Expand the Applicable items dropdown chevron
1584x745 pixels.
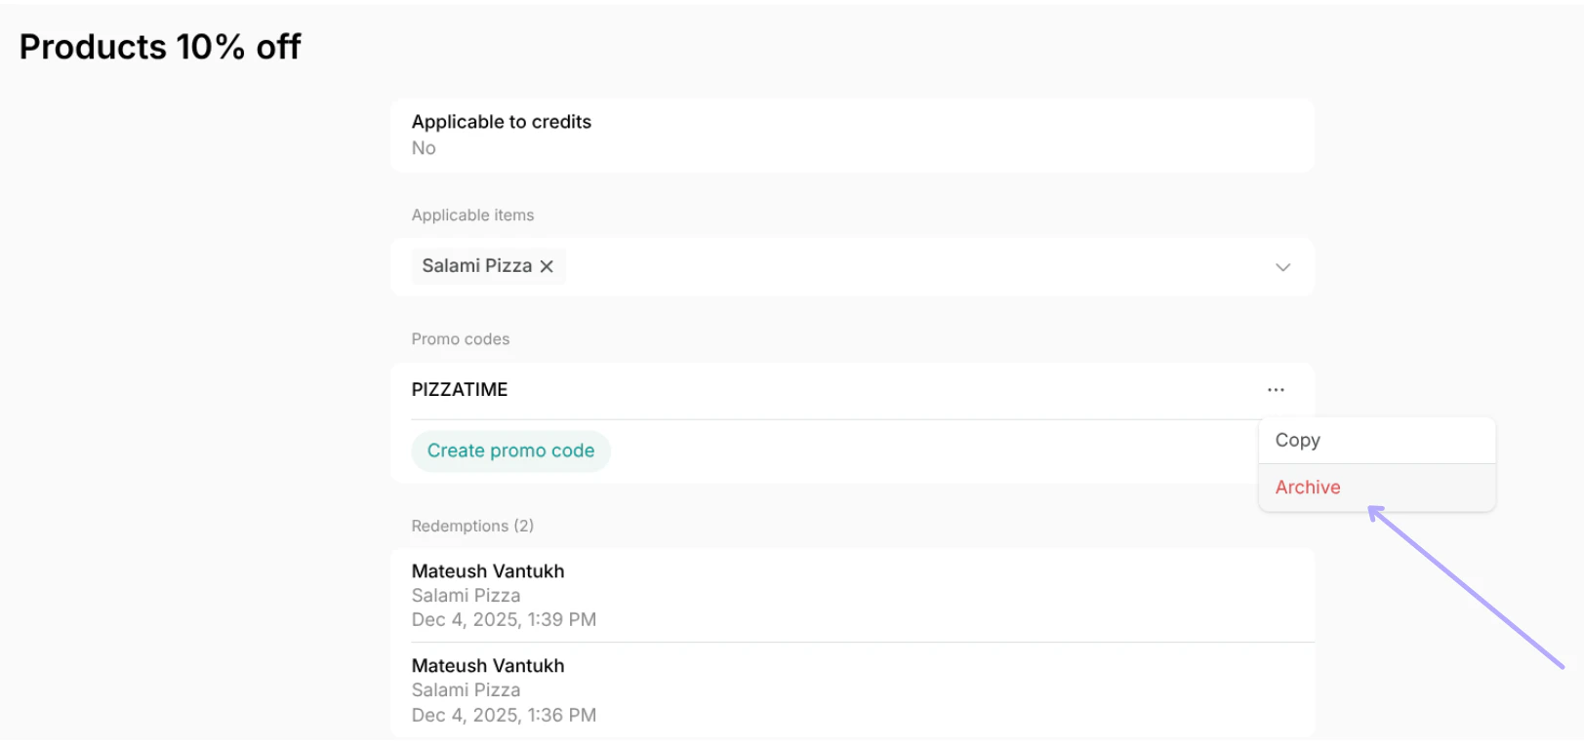pyautogui.click(x=1282, y=267)
